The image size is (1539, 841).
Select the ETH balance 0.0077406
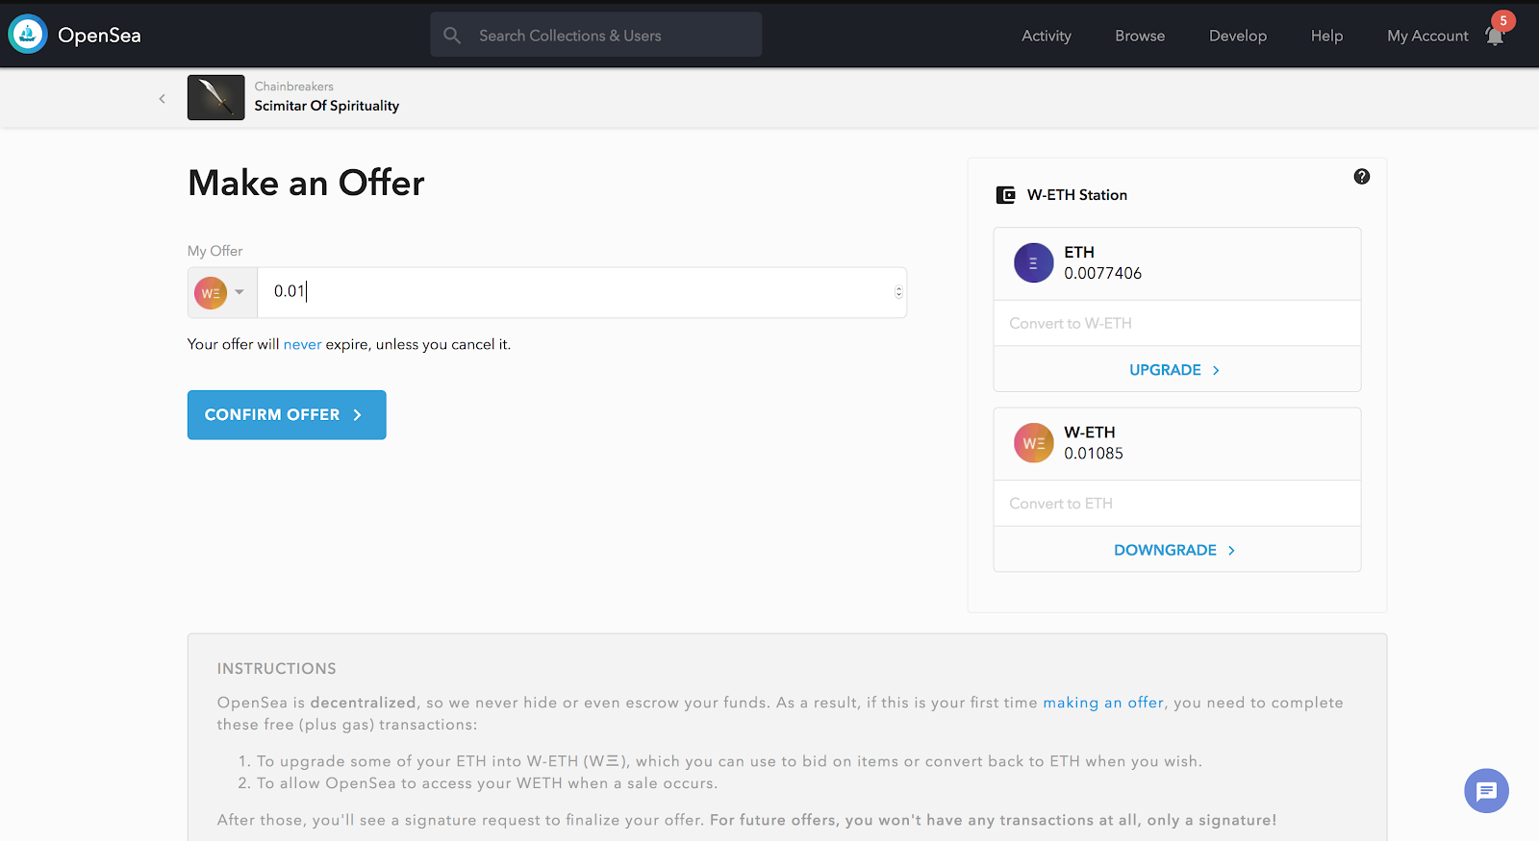(1103, 273)
